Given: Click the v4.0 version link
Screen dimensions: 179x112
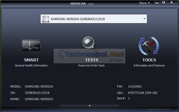Looking at the screenshot, I should tap(91, 4).
